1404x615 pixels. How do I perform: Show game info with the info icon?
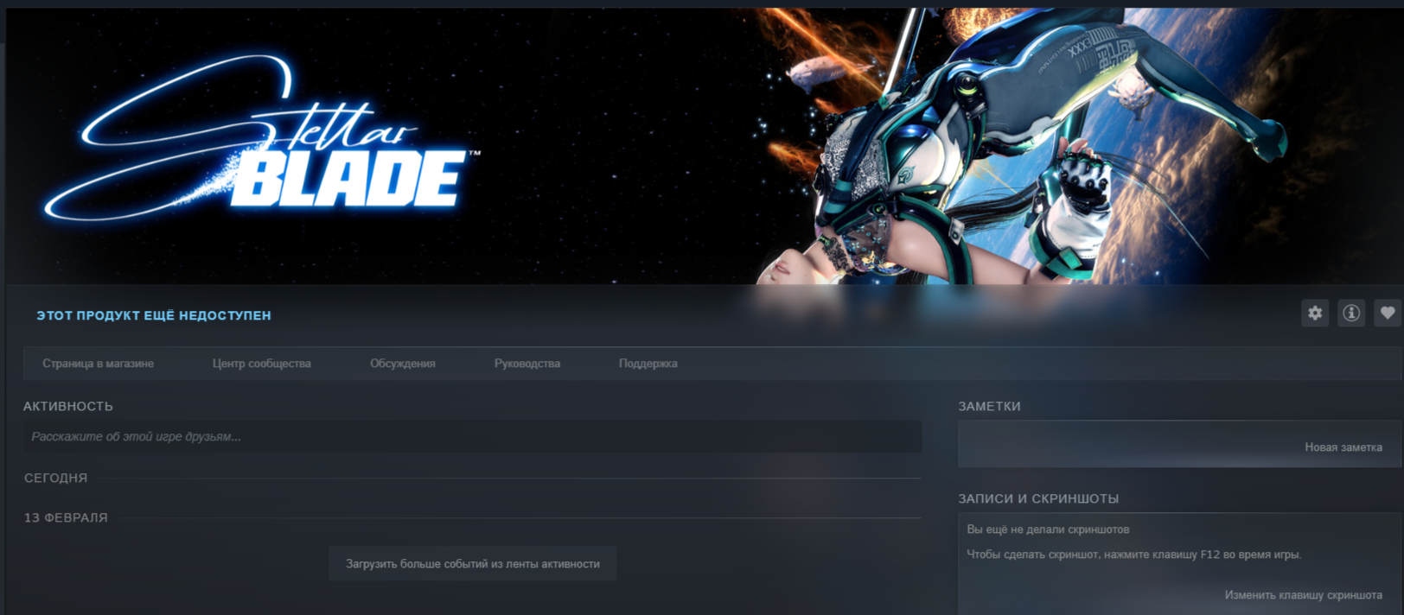pyautogui.click(x=1351, y=313)
